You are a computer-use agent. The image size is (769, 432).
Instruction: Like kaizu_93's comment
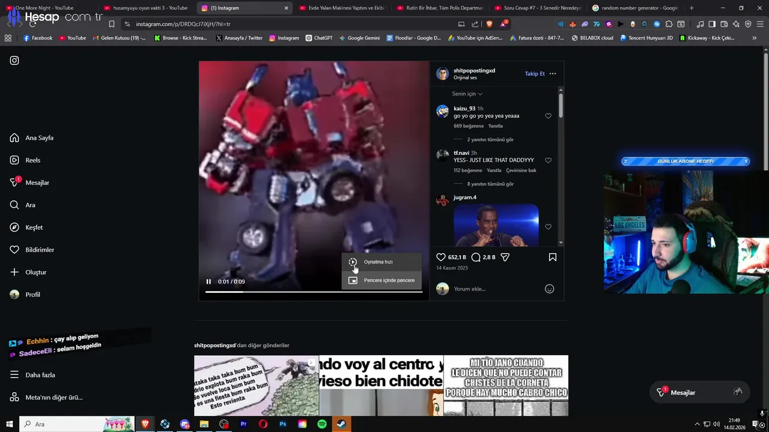[548, 116]
